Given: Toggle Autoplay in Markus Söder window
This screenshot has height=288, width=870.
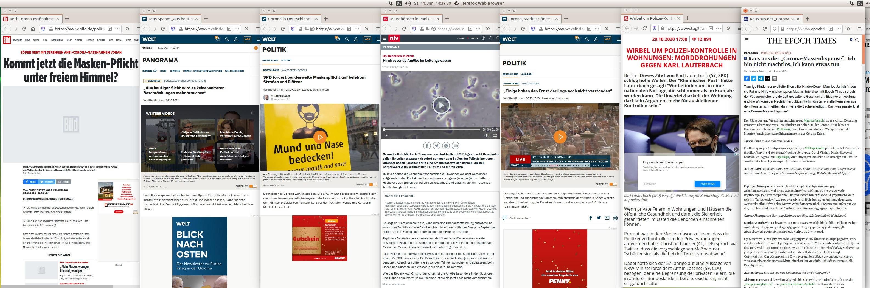Looking at the screenshot, I should [613, 184].
